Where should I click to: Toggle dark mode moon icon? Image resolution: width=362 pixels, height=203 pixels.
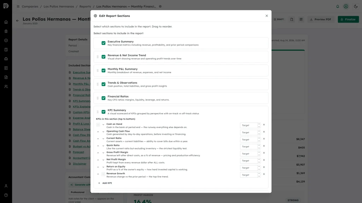pyautogui.click(x=356, y=6)
